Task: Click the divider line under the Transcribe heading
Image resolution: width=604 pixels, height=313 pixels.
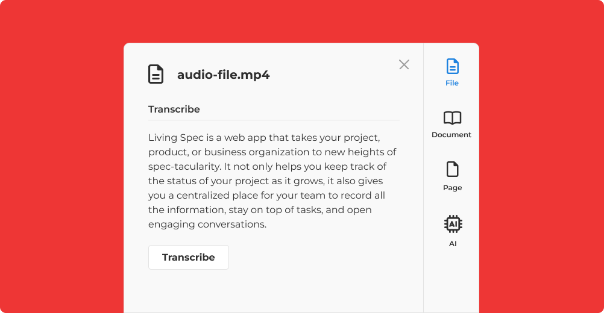Action: coord(274,120)
